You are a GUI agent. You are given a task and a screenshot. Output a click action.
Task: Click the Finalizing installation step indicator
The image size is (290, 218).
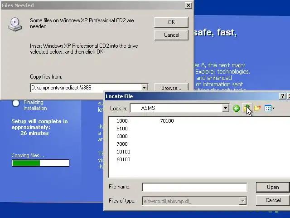16,103
